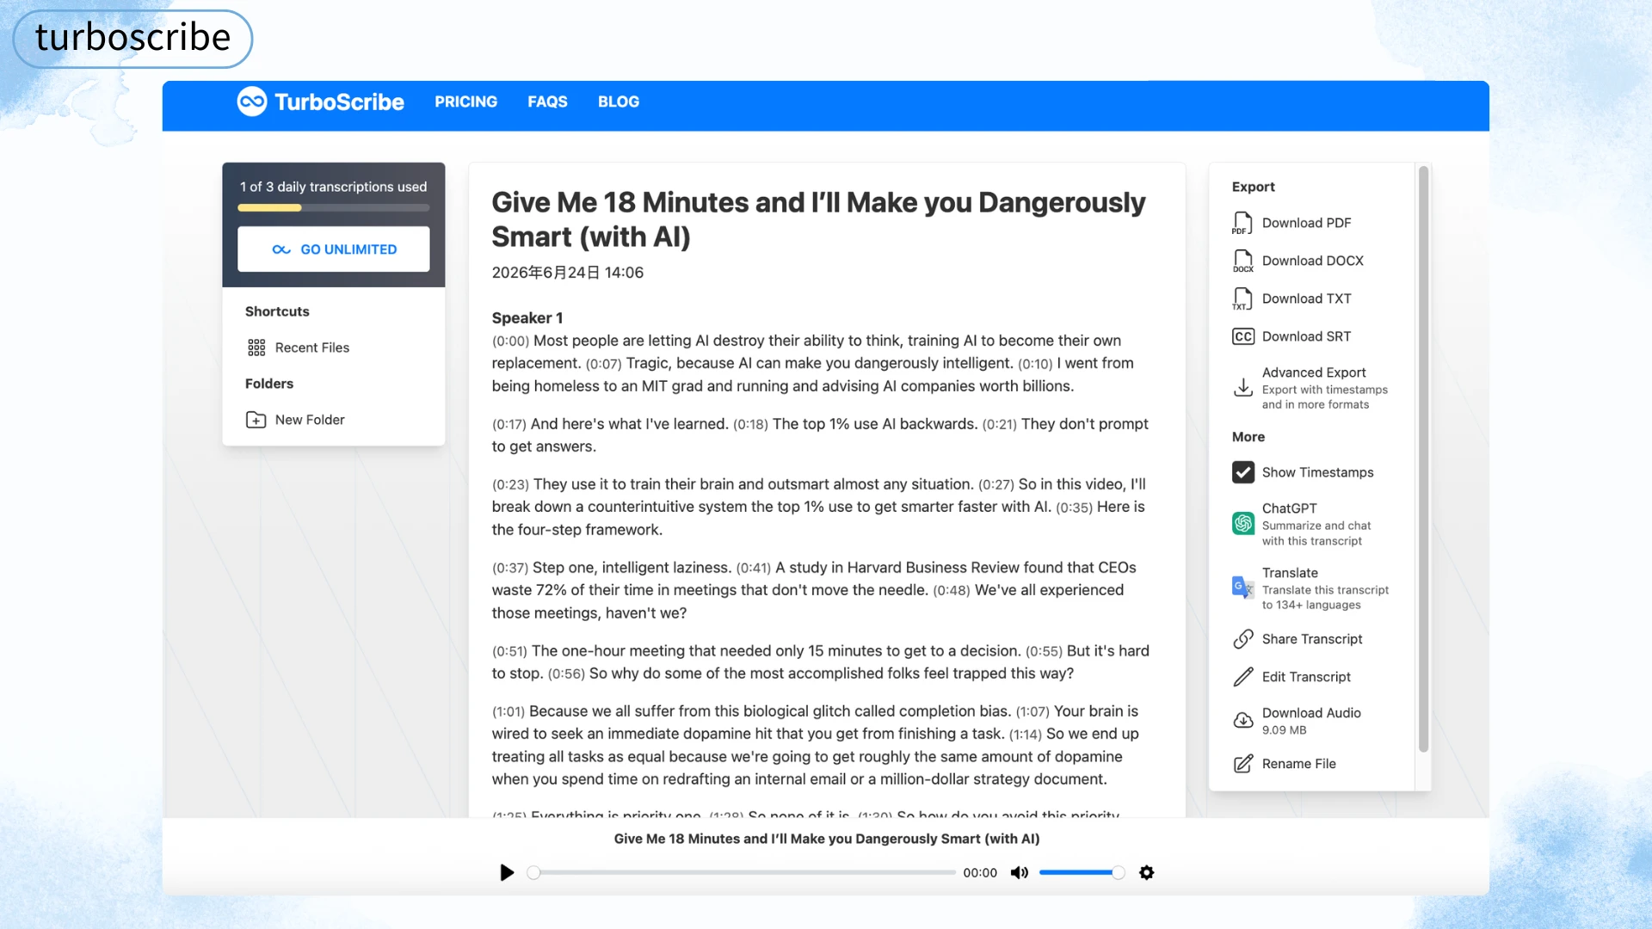The image size is (1652, 929).
Task: Click the CC subtitle icon
Action: tap(1242, 336)
